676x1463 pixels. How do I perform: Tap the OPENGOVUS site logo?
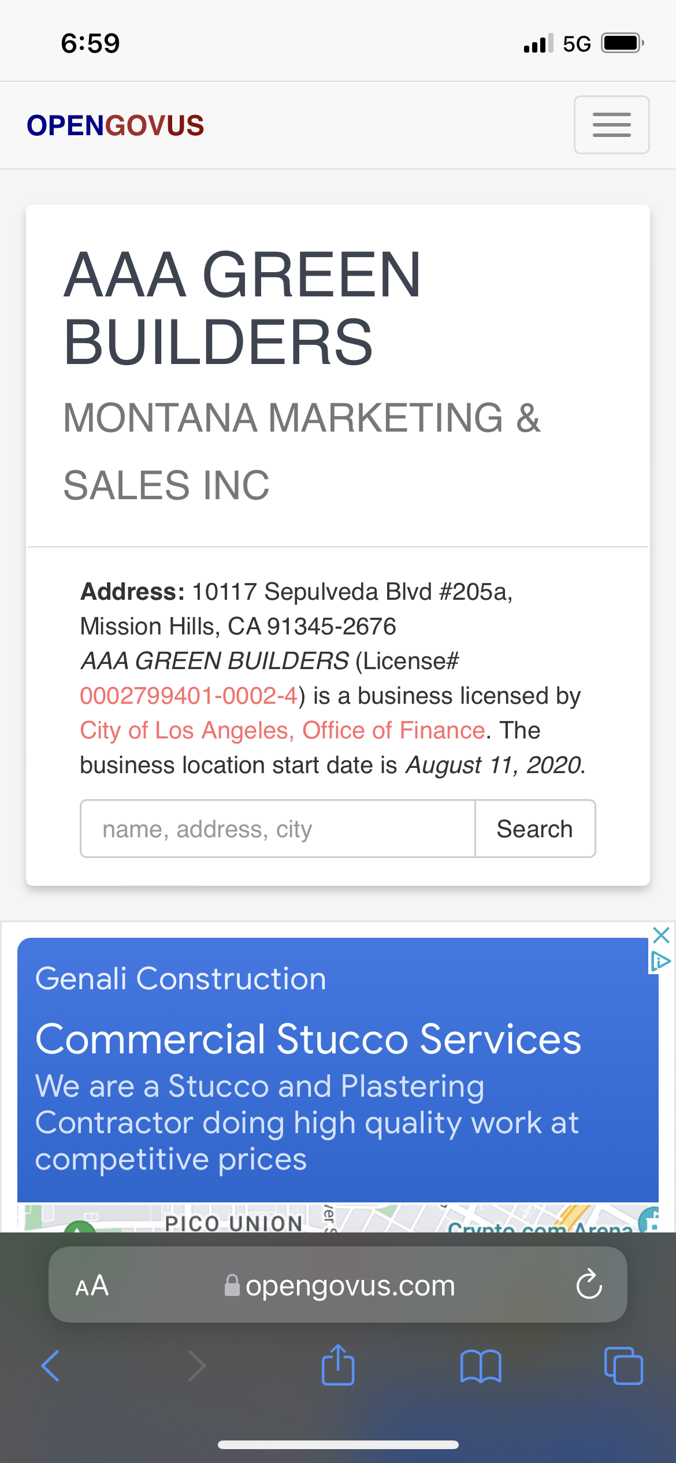[116, 125]
